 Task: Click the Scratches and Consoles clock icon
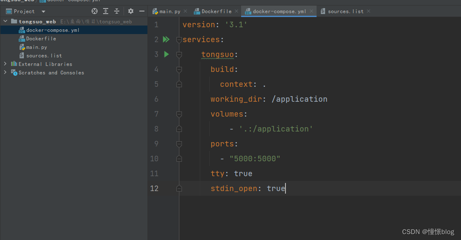(14, 72)
